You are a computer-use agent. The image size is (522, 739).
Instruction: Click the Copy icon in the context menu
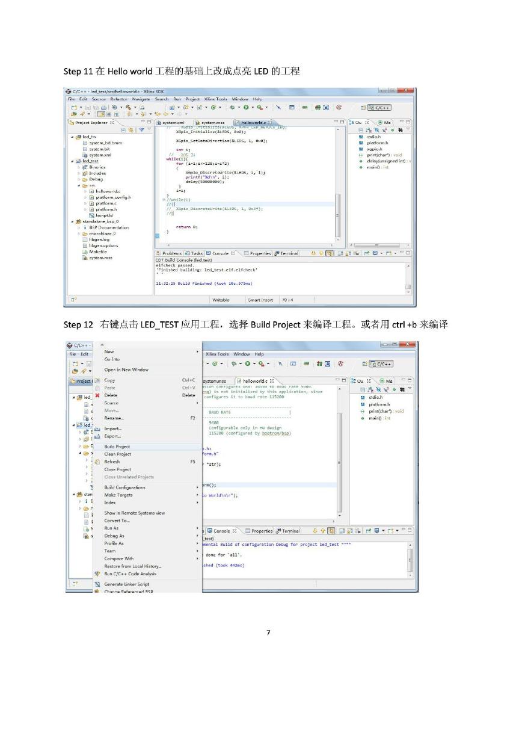click(x=97, y=380)
